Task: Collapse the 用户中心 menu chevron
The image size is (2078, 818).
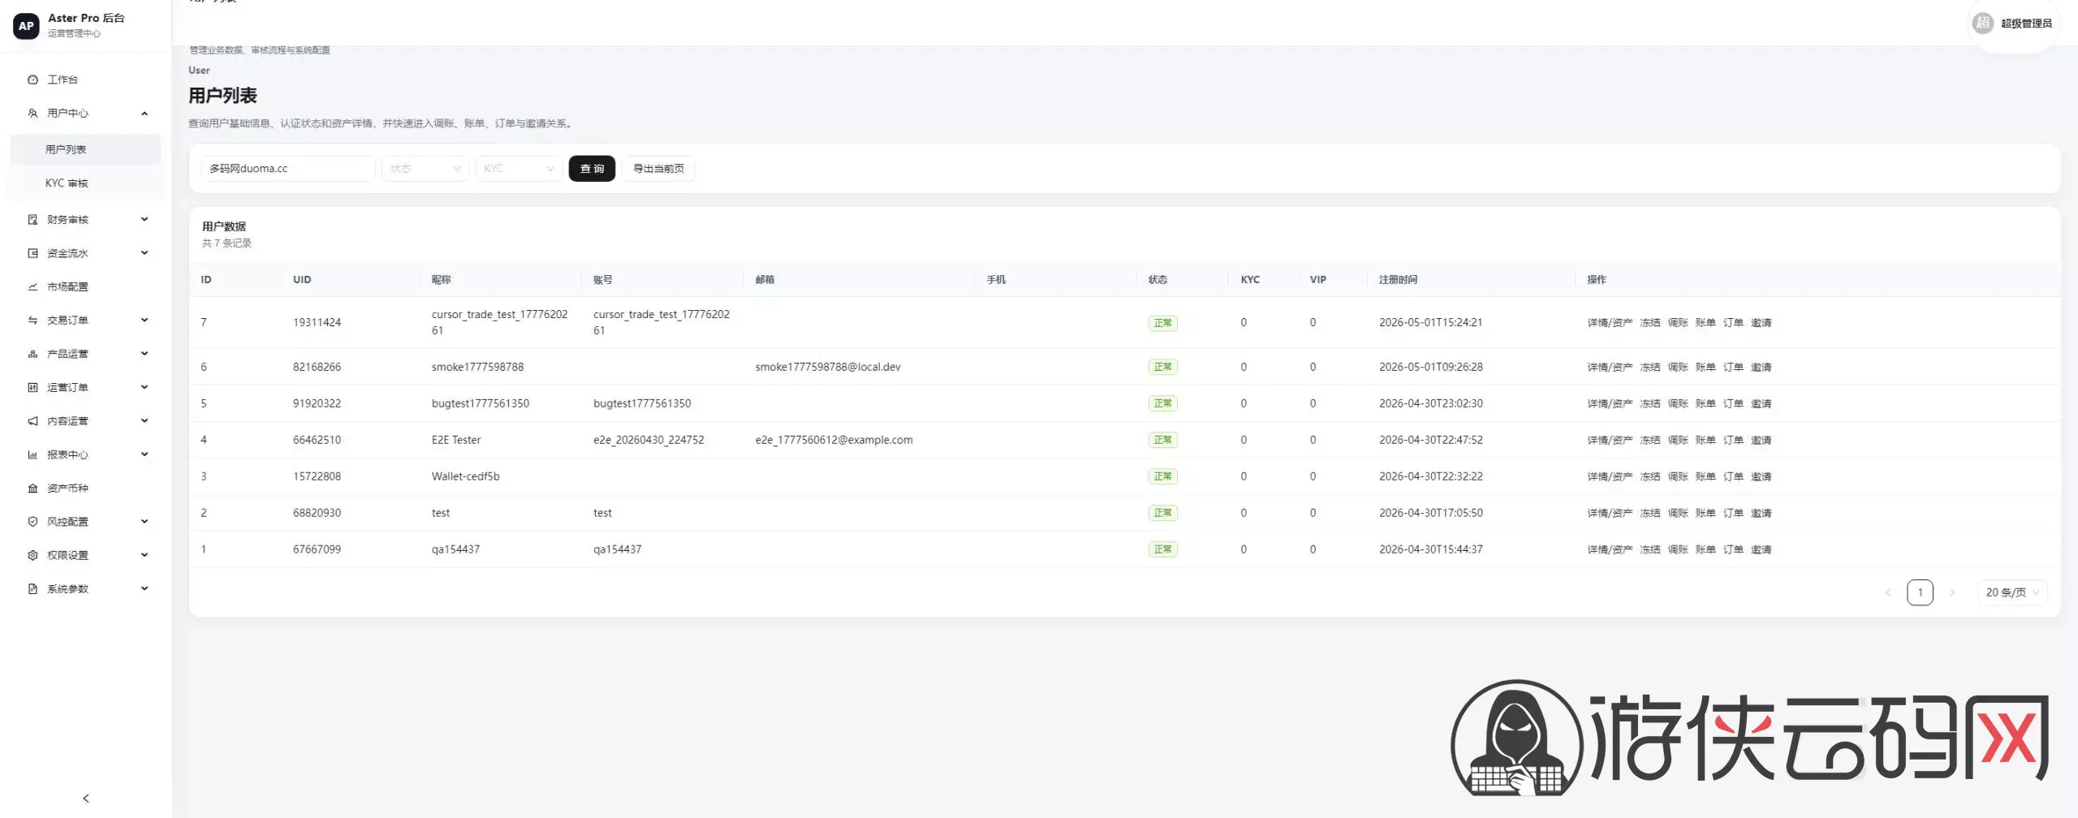Action: click(x=144, y=114)
